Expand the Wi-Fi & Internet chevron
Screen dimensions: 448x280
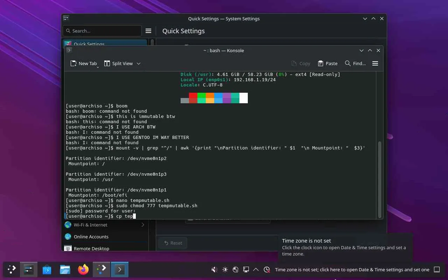[x=143, y=225]
